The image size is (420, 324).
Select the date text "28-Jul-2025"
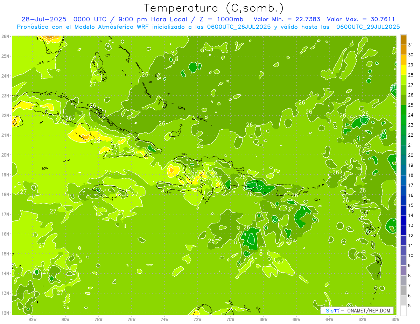click(44, 19)
